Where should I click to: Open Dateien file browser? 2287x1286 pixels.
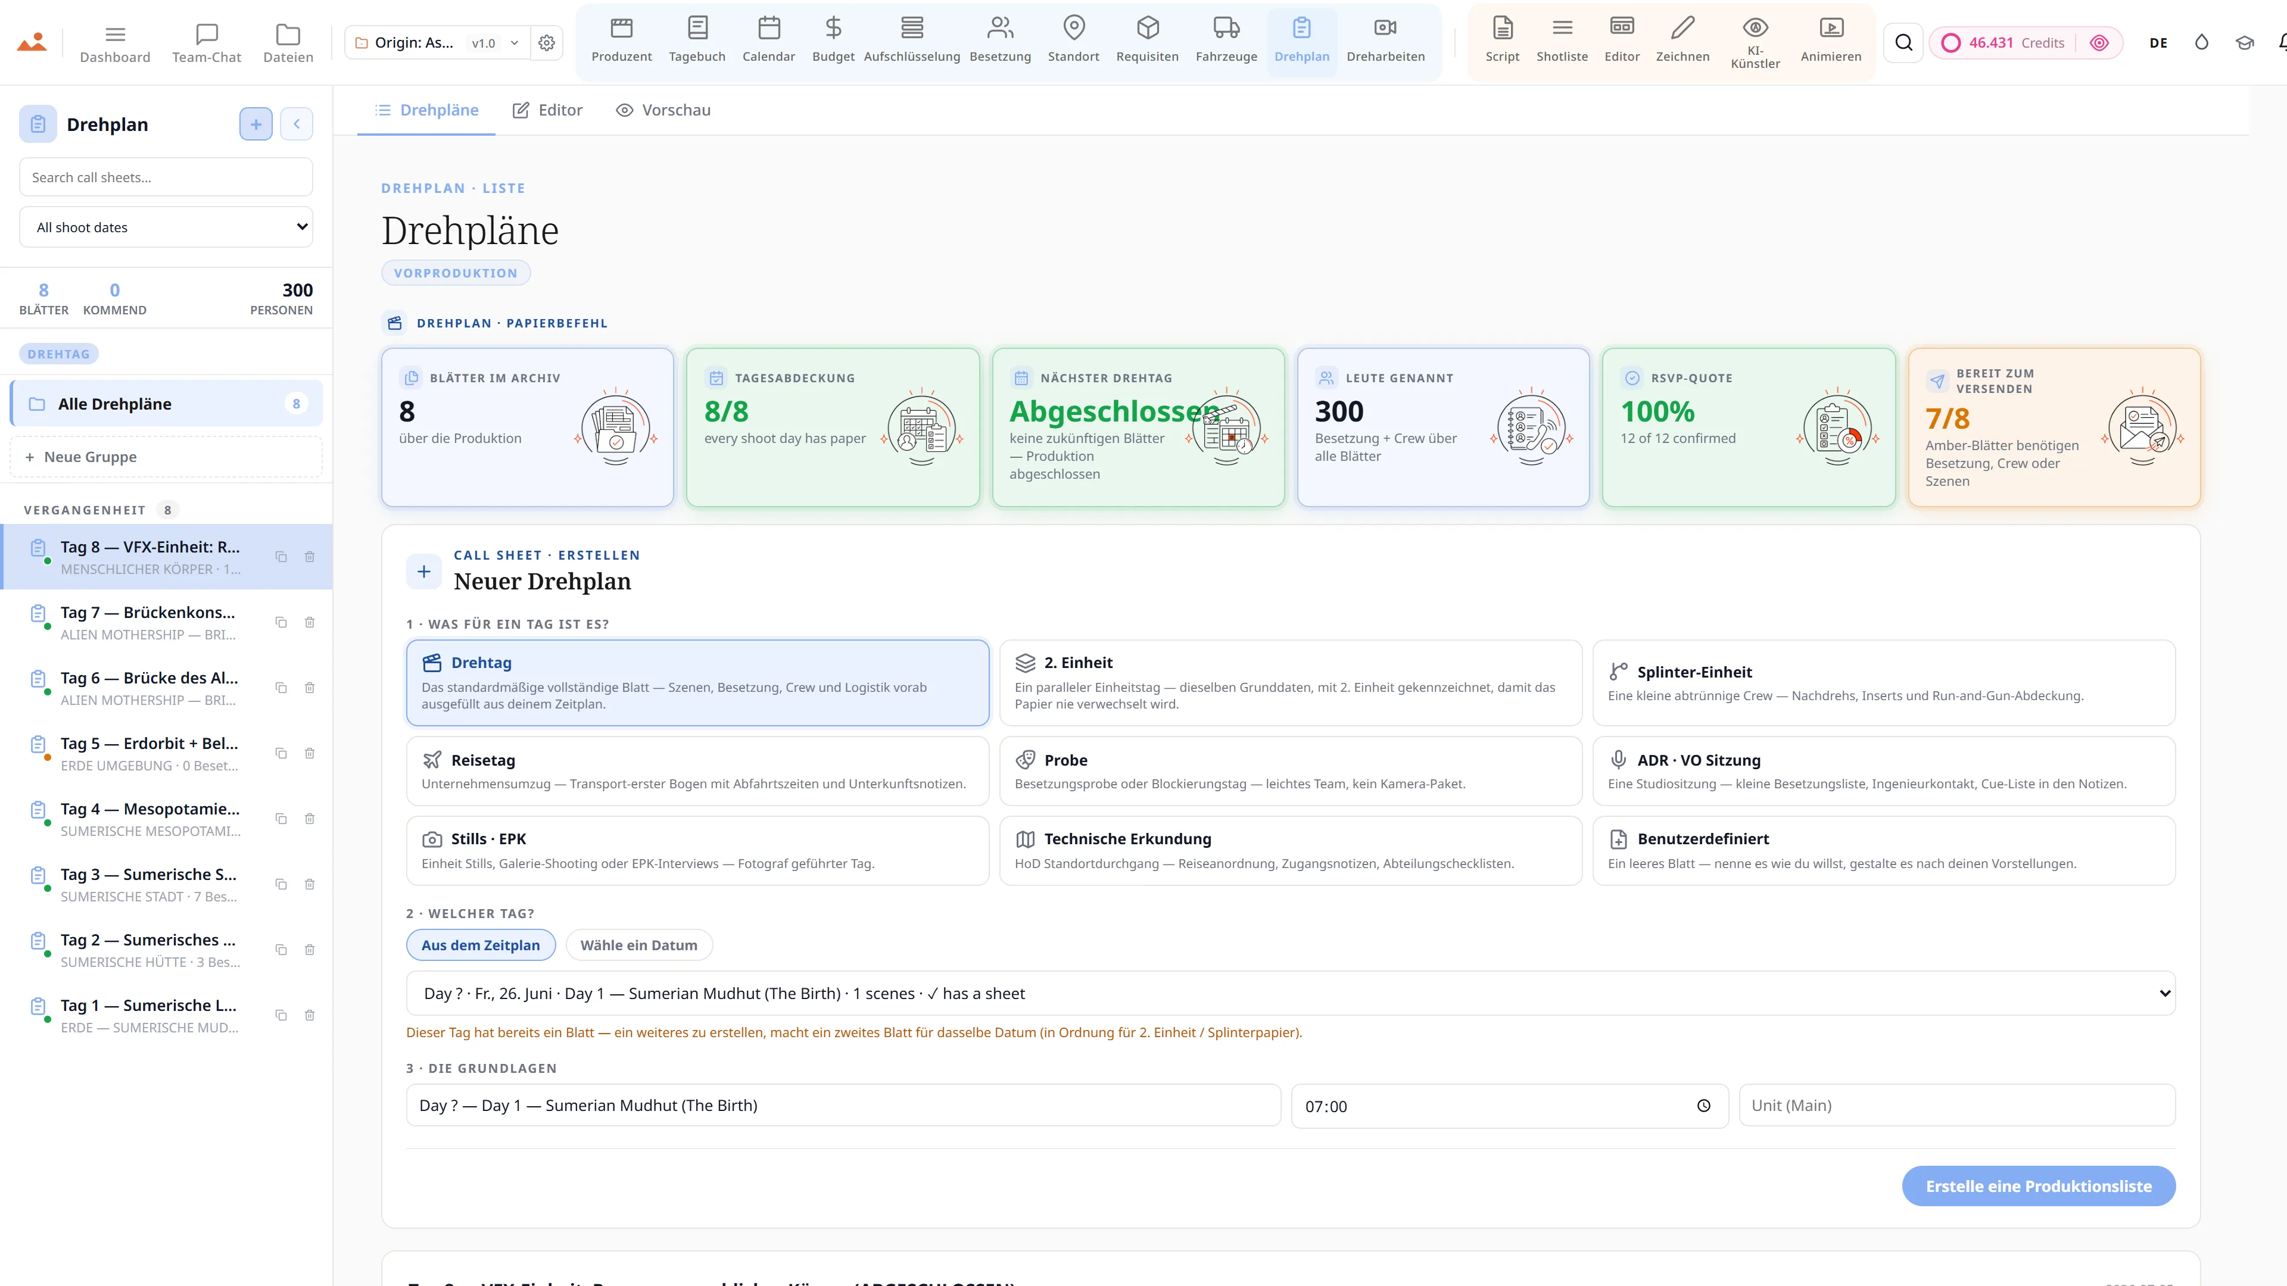(288, 43)
